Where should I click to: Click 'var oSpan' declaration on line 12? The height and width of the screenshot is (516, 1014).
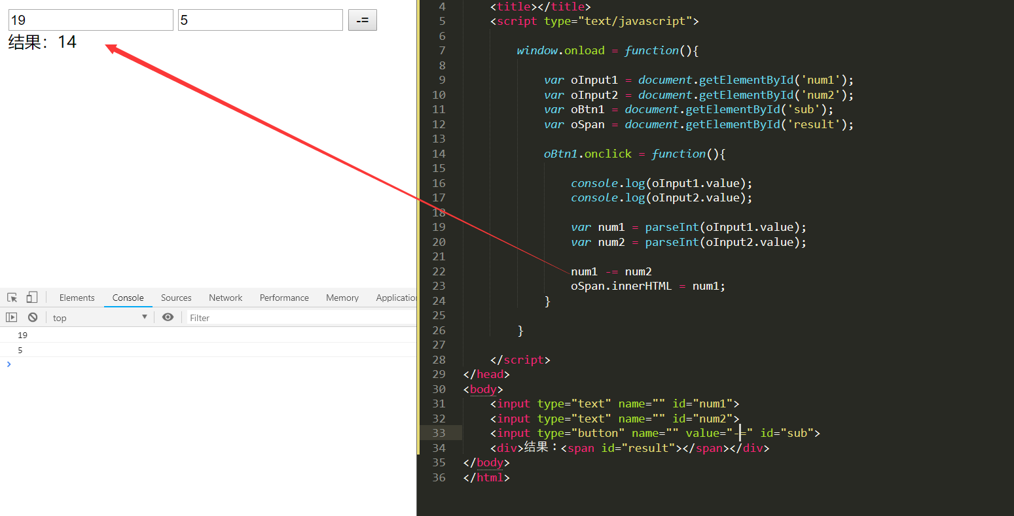pyautogui.click(x=699, y=124)
